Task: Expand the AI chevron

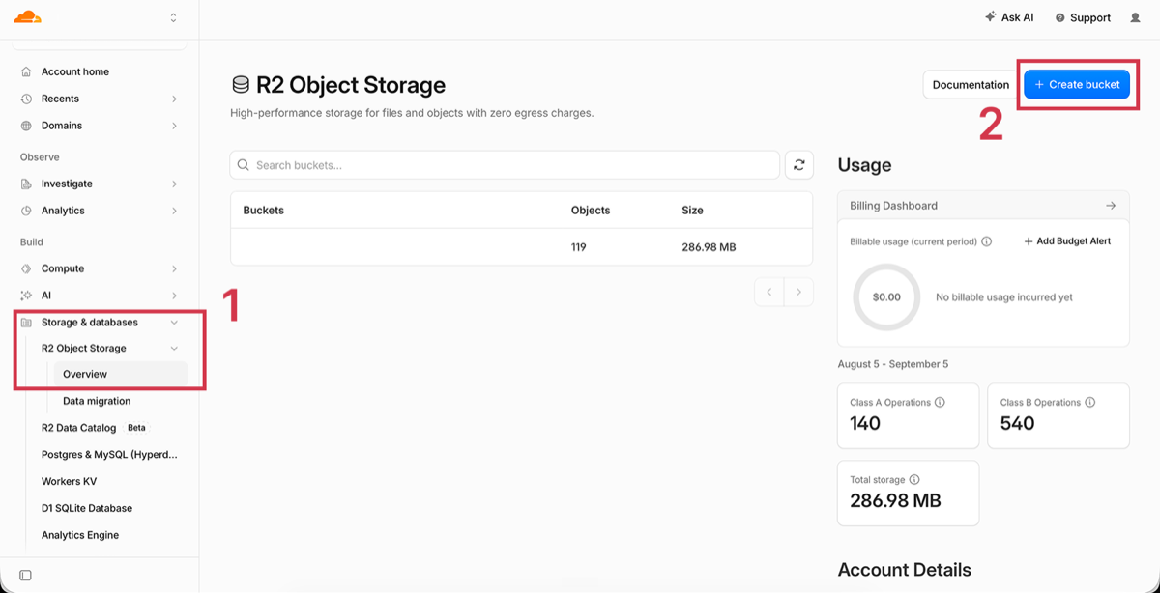Action: pos(174,296)
